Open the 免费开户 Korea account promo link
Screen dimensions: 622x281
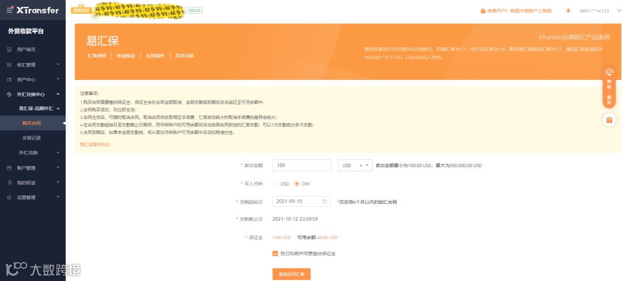[x=519, y=11]
